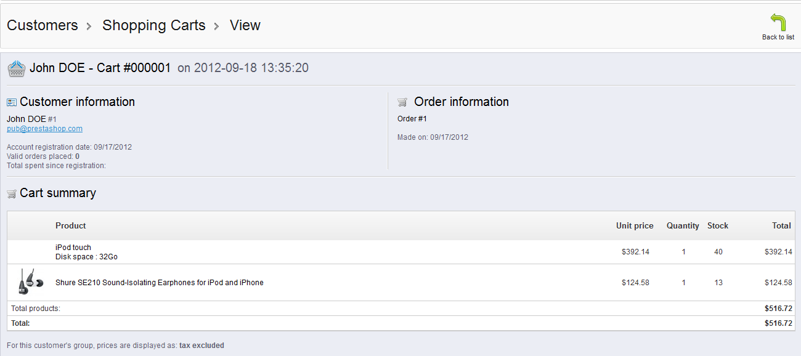Click the Quantity column header
801x356 pixels.
682,226
